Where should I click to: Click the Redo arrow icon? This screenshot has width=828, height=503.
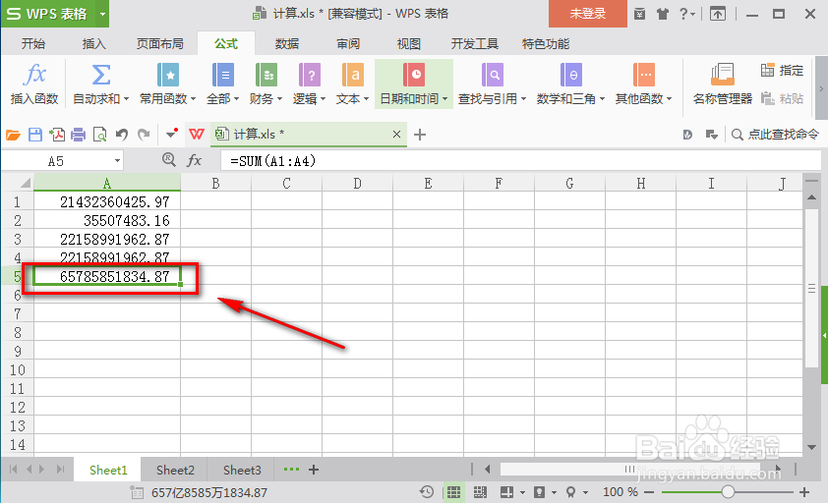144,136
